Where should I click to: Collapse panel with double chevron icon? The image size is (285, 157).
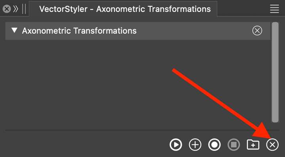[x=15, y=9]
